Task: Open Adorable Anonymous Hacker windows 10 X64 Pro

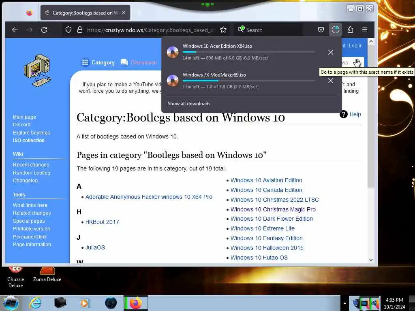Action: coord(149,197)
